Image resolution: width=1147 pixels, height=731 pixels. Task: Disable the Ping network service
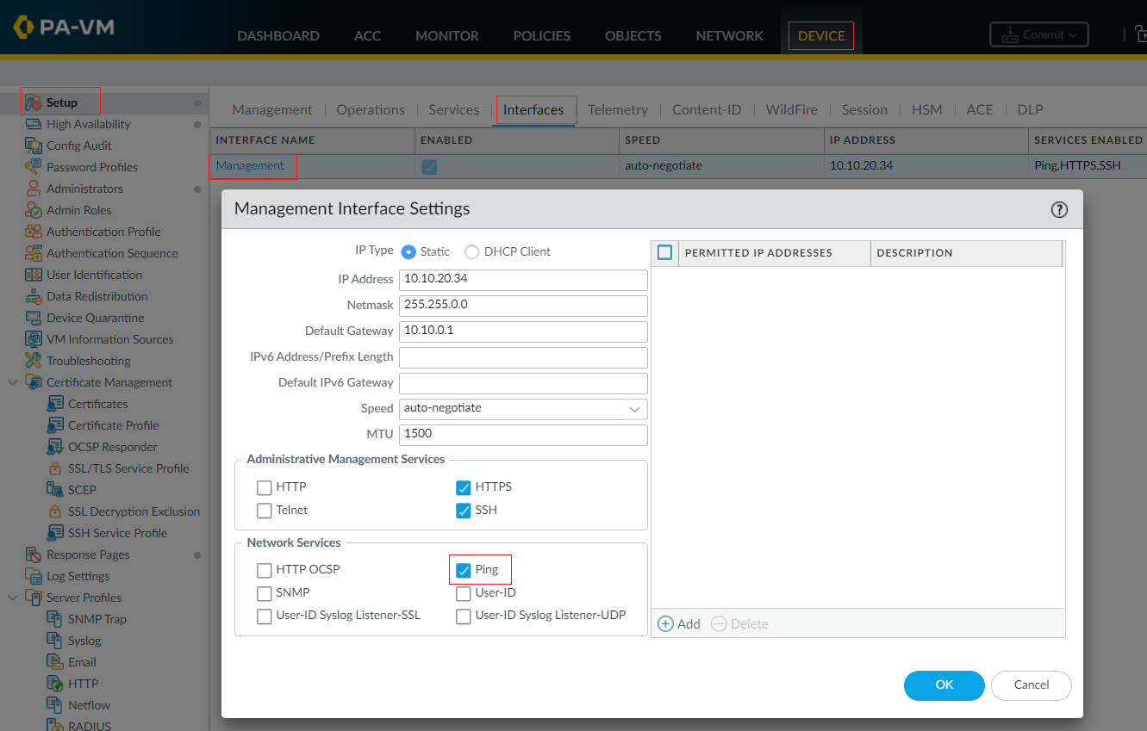click(x=463, y=569)
